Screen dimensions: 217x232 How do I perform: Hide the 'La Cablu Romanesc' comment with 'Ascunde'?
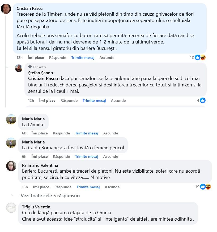[x=111, y=156]
